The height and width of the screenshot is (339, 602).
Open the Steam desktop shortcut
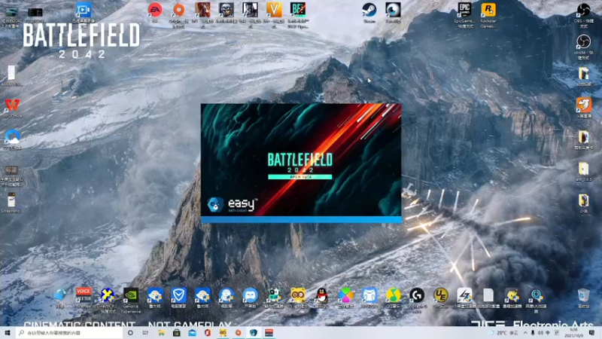pyautogui.click(x=369, y=12)
